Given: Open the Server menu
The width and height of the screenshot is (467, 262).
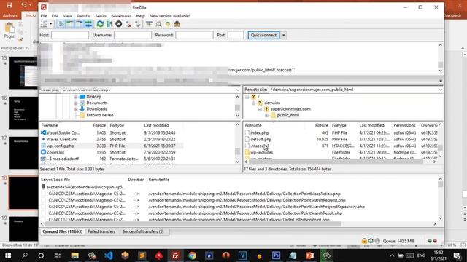Looking at the screenshot, I should click(101, 16).
